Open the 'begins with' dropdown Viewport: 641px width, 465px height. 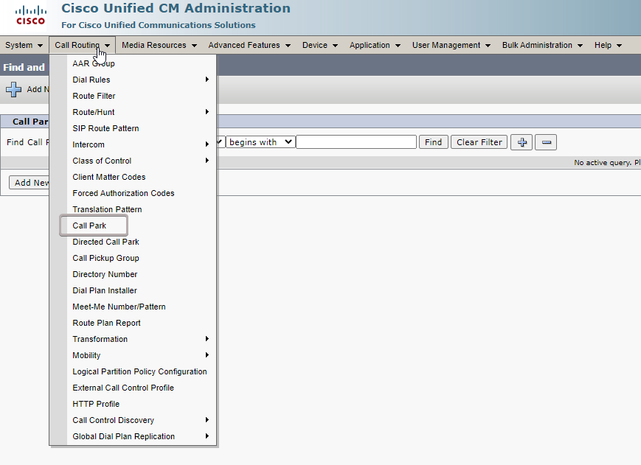pyautogui.click(x=260, y=142)
